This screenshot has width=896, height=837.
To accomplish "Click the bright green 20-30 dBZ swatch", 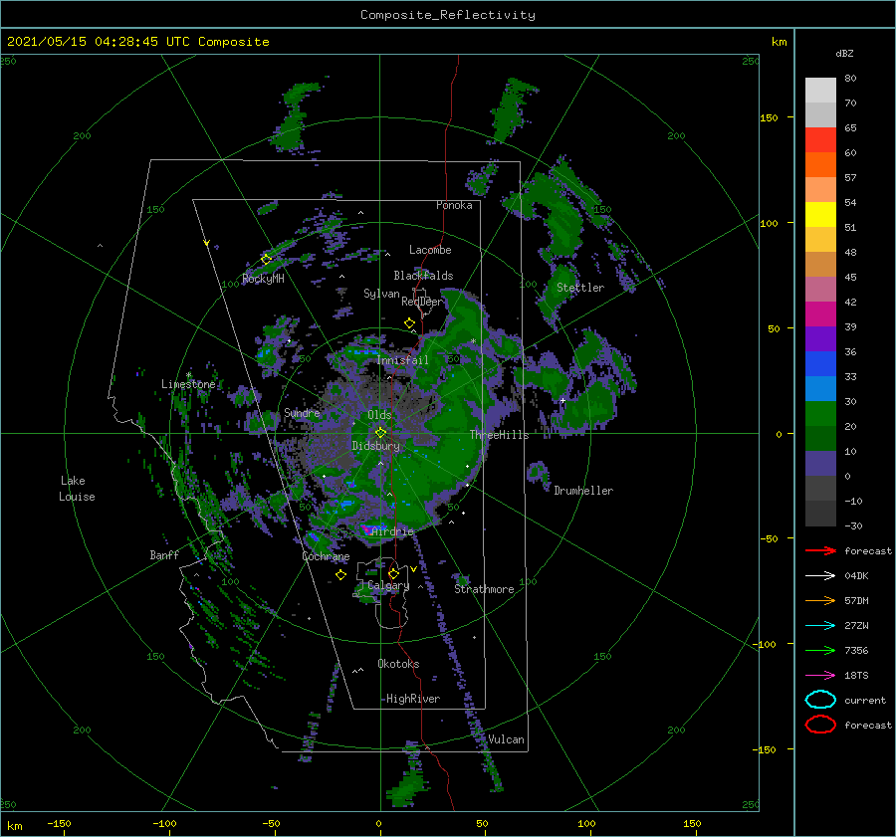I will pyautogui.click(x=820, y=414).
